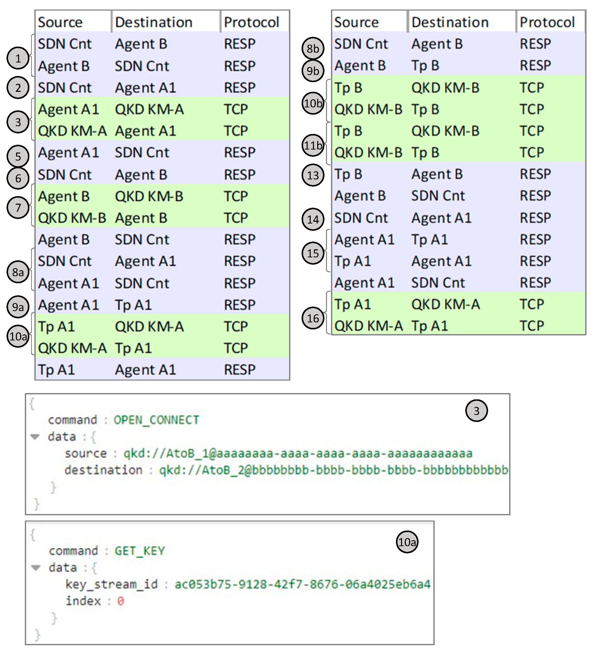Select the OPEN_CONNECT command value
The width and height of the screenshot is (595, 657).
point(156,420)
